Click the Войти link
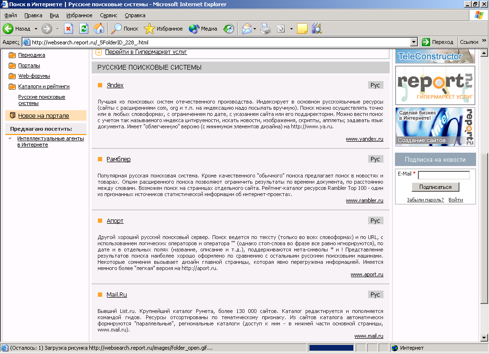The height and width of the screenshot is (354, 489). point(456,200)
